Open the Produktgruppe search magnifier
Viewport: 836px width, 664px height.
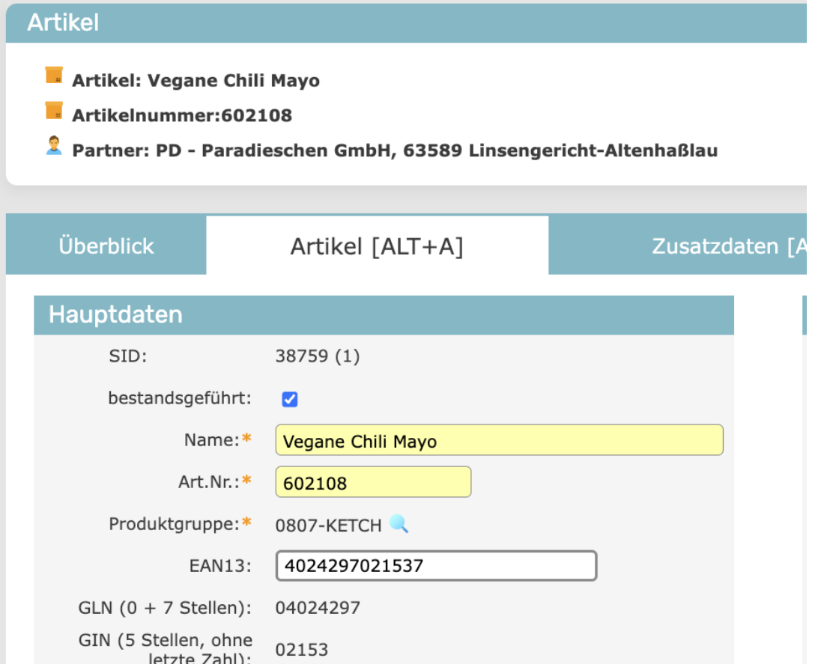(399, 524)
